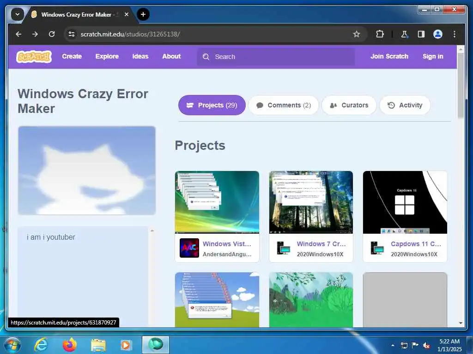Bookmark this page with star icon

click(x=357, y=34)
